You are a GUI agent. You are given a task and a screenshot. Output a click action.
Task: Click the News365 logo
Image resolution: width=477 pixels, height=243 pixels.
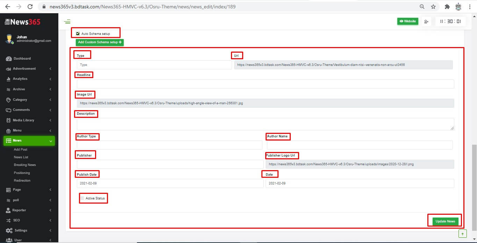[x=22, y=21]
